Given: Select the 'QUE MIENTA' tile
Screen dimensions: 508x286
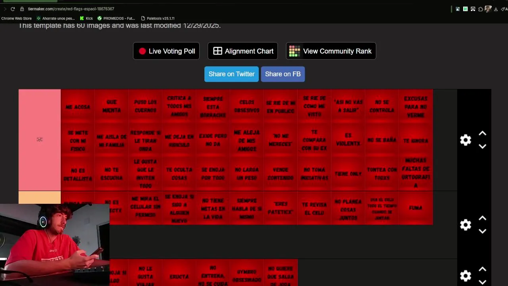Looking at the screenshot, I should pyautogui.click(x=112, y=106).
